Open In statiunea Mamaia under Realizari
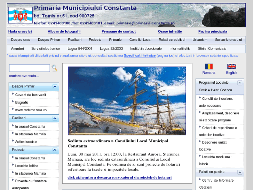The image size is (253, 190). click(x=30, y=134)
